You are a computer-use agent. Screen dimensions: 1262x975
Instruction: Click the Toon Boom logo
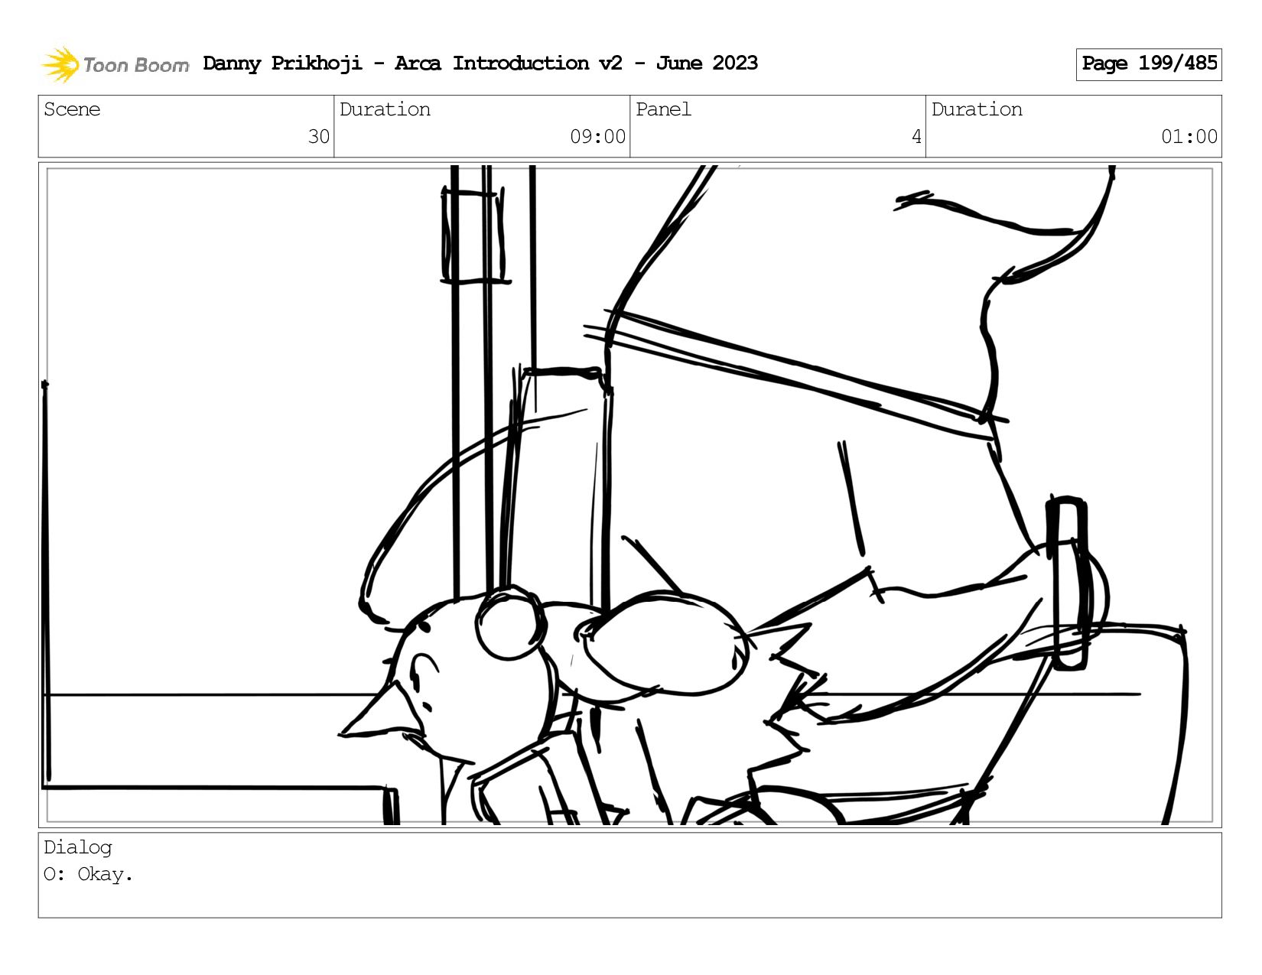click(115, 64)
